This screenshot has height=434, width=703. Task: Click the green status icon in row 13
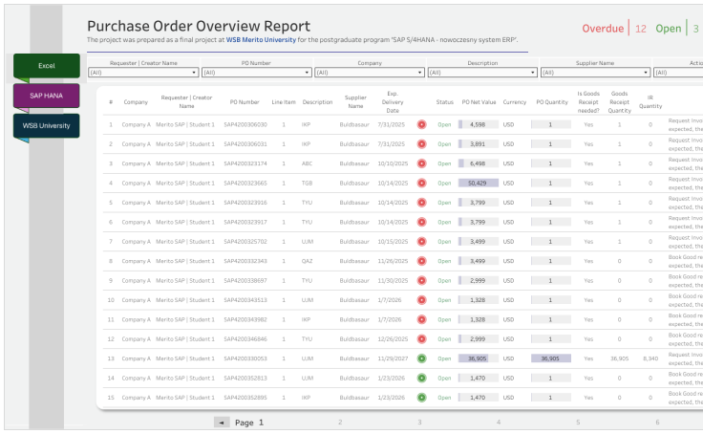tap(421, 358)
